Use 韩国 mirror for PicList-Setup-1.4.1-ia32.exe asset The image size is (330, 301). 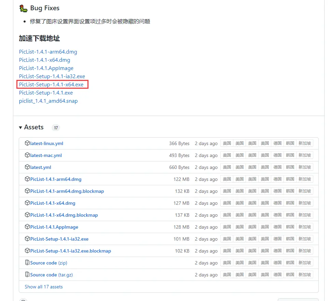click(290, 239)
